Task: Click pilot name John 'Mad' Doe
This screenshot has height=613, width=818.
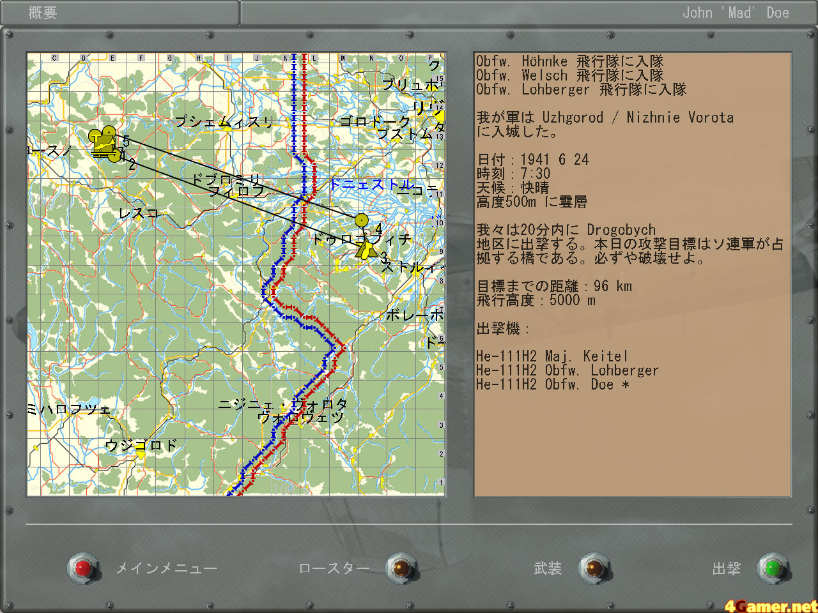Action: tap(736, 13)
